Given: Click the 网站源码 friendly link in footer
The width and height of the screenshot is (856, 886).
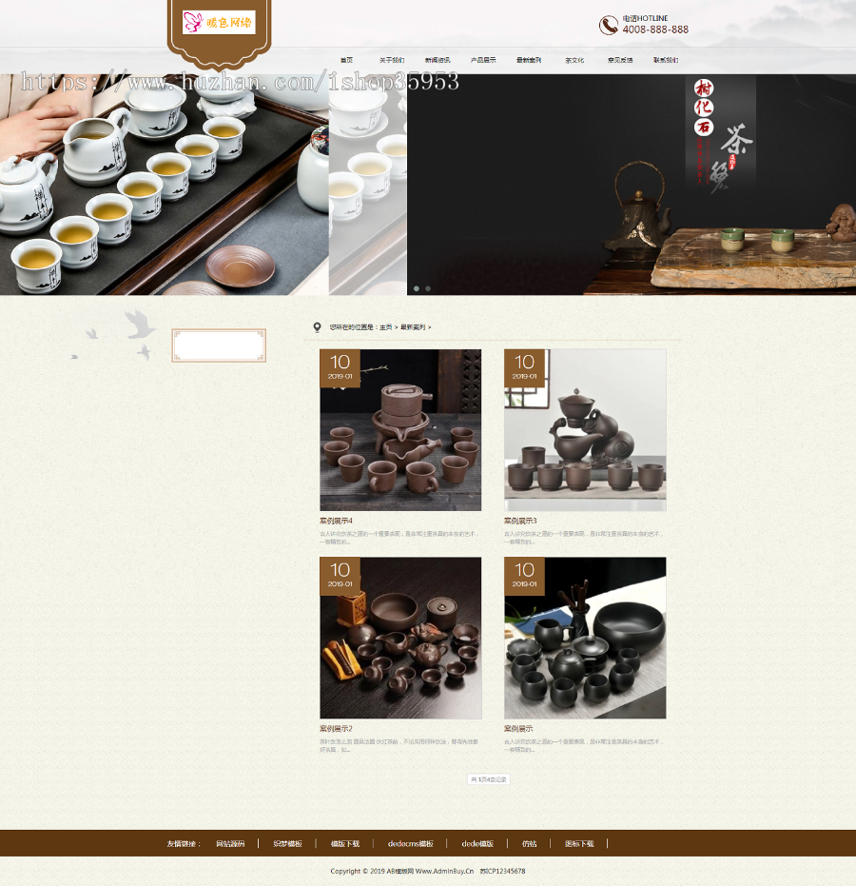Looking at the screenshot, I should point(231,843).
